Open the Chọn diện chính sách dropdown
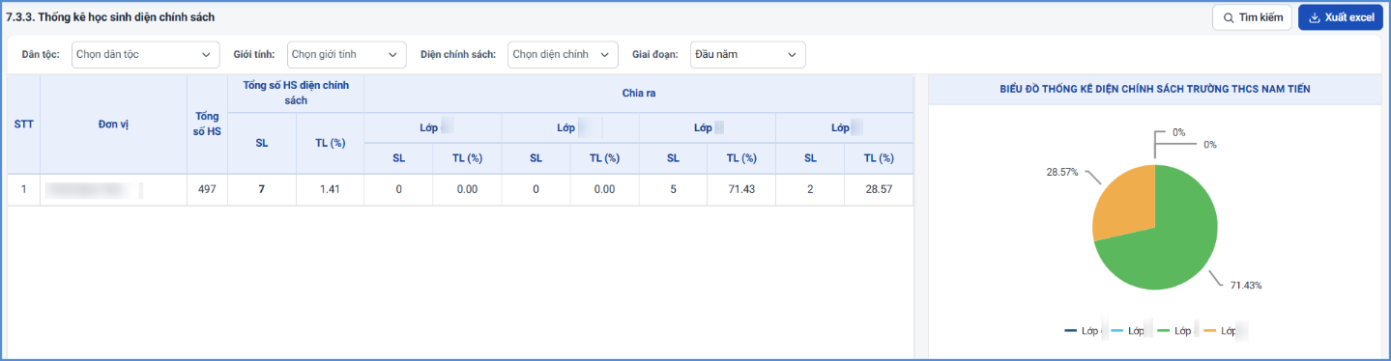This screenshot has height=361, width=1391. click(x=563, y=55)
